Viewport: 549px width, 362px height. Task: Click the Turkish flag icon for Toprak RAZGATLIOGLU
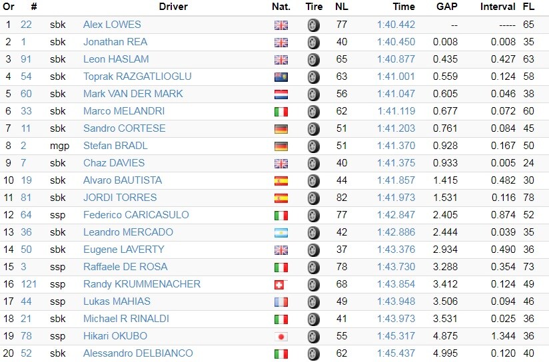coord(280,77)
